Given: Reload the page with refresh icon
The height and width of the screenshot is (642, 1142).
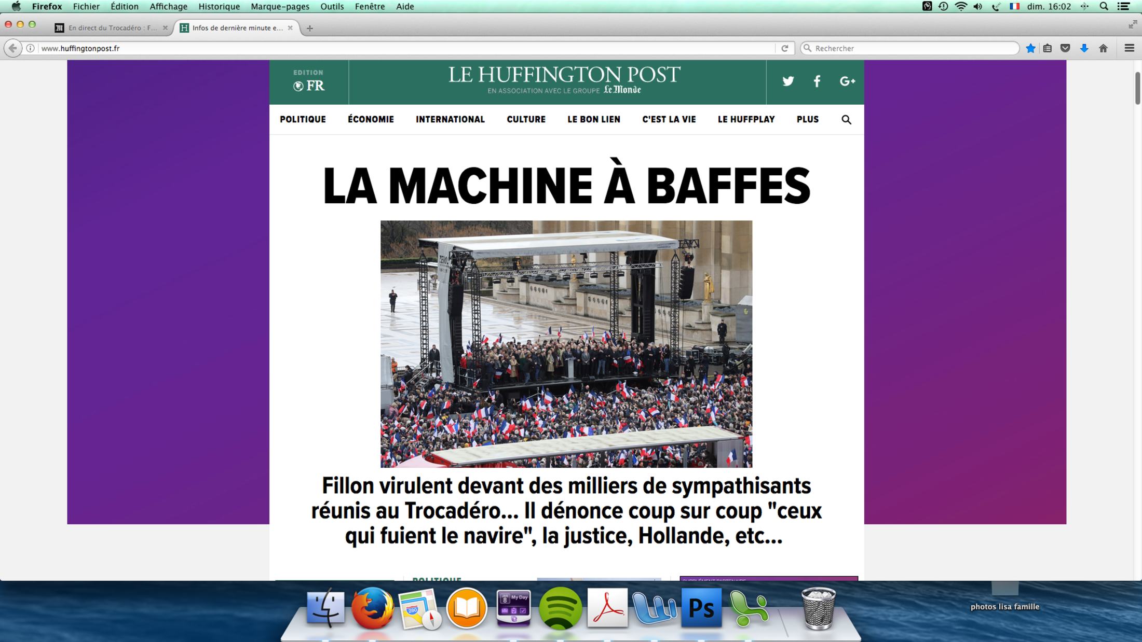Looking at the screenshot, I should [x=785, y=48].
